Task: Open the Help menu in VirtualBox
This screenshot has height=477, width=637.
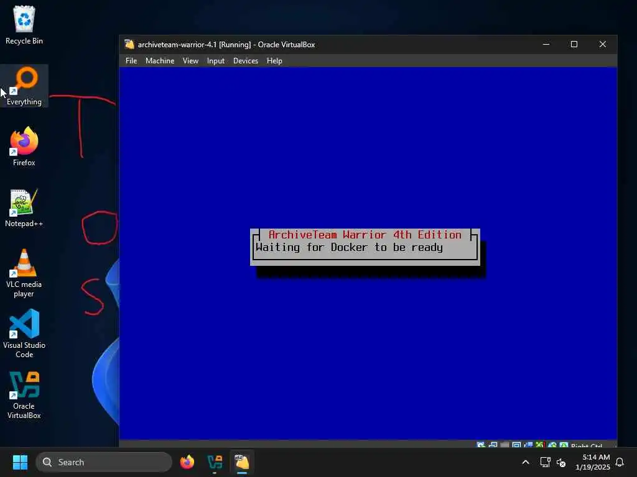Action: 274,61
